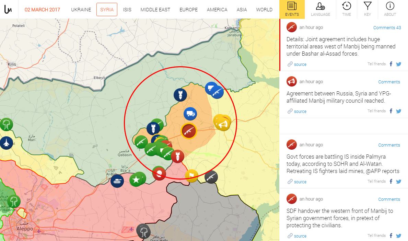Viewport: 408px width, 241px height.
Task: Click the 02 March 2017 date
Action: pyautogui.click(x=42, y=10)
